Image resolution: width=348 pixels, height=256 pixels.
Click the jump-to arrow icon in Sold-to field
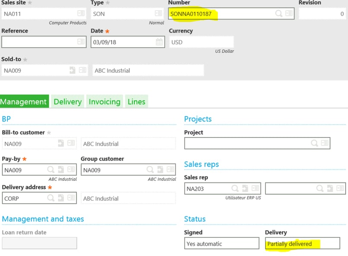pos(73,70)
